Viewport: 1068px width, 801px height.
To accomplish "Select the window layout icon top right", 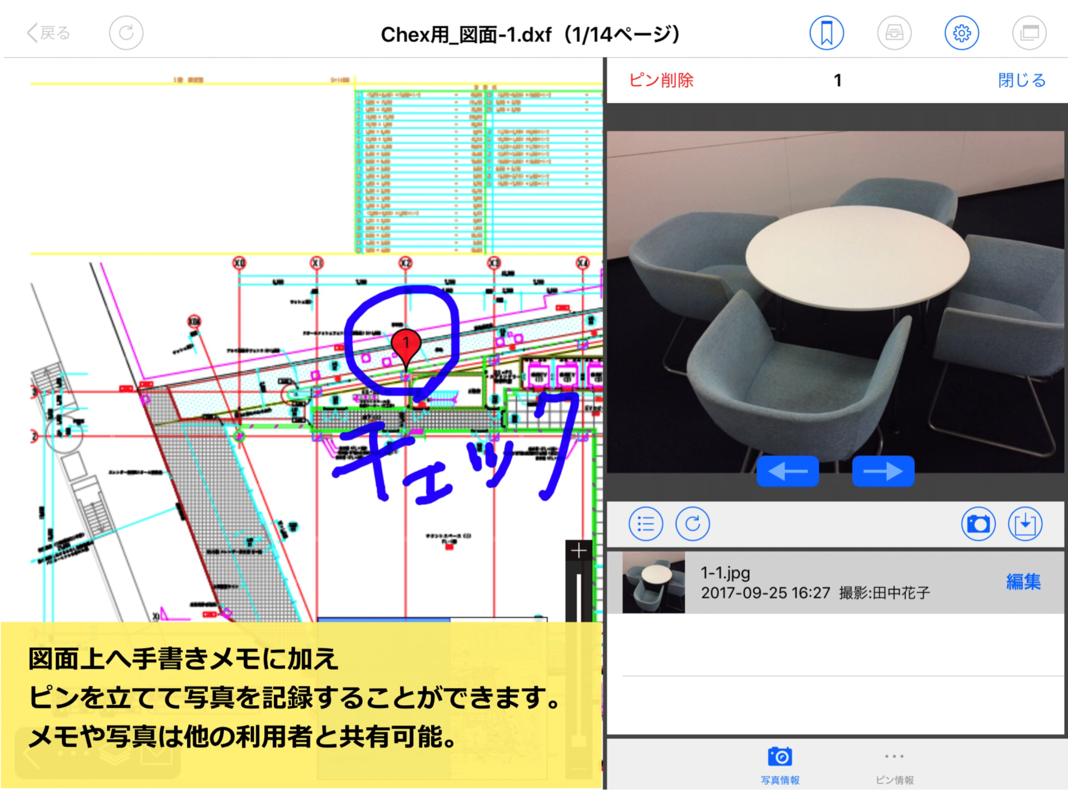I will point(1029,32).
